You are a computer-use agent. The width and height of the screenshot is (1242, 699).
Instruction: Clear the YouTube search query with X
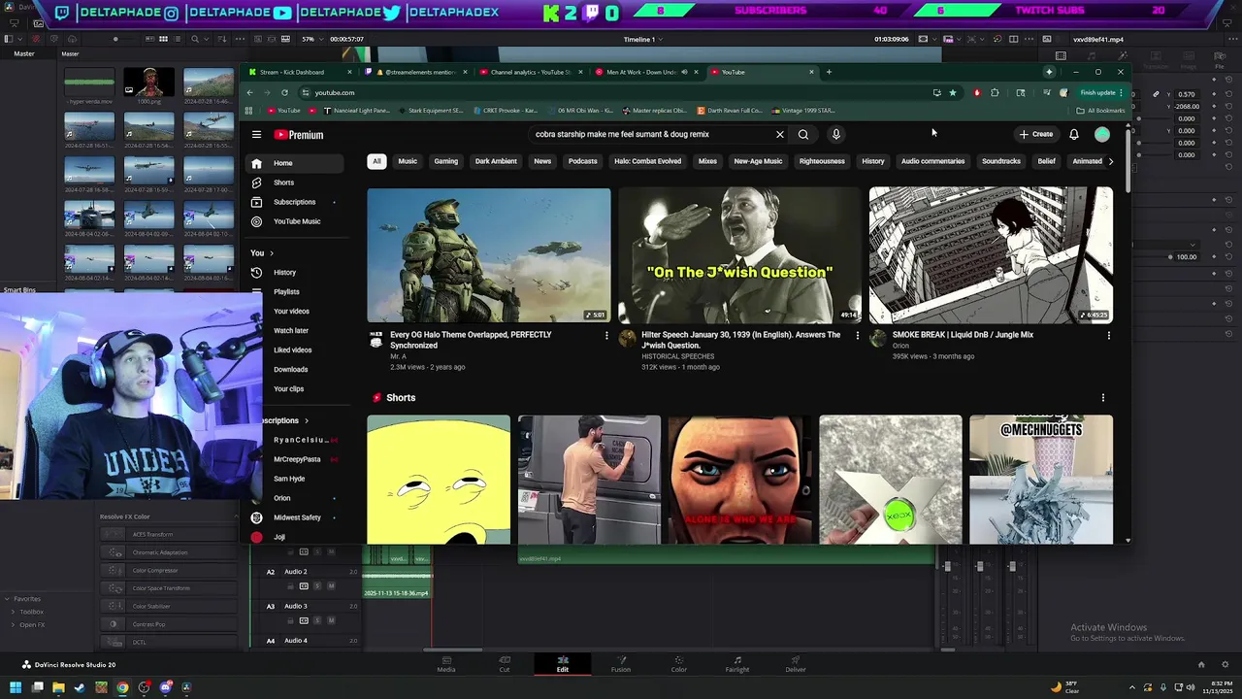click(779, 135)
